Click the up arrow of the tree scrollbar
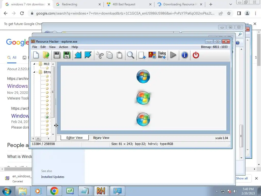This screenshot has height=196, width=261. 53,64
